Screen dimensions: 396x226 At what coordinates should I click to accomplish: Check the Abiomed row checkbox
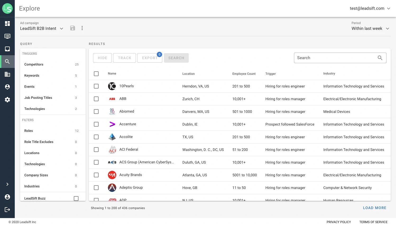click(96, 112)
